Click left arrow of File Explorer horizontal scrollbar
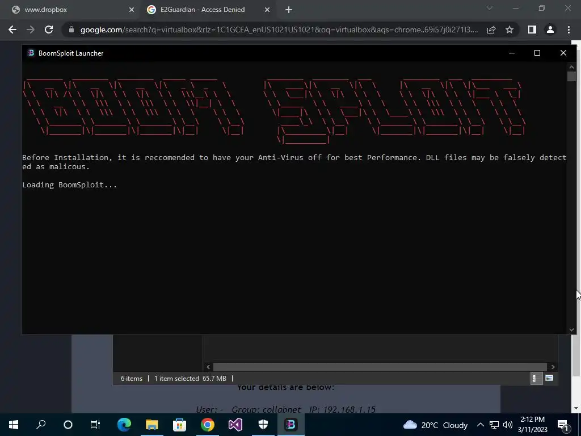 (x=208, y=367)
